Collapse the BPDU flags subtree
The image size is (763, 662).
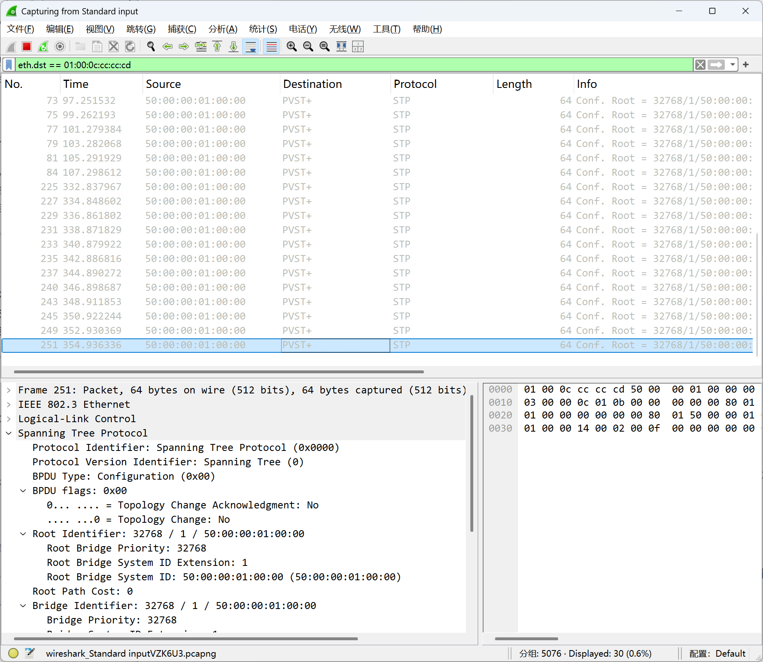[x=23, y=491]
